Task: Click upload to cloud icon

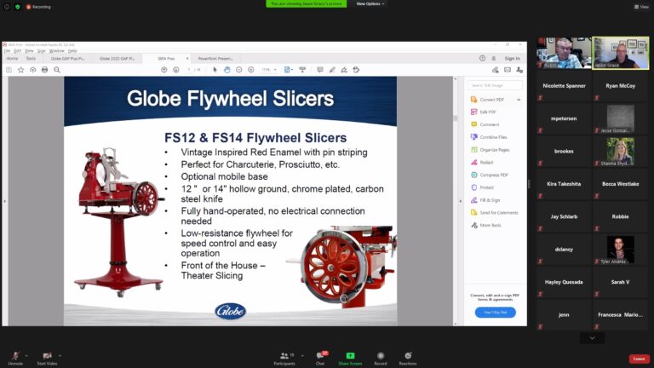Action: pos(33,70)
